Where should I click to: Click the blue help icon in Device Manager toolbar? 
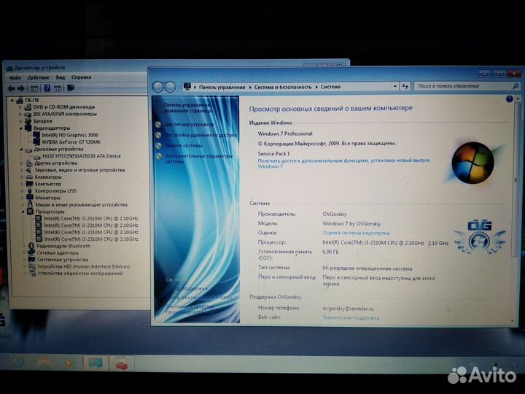47,88
